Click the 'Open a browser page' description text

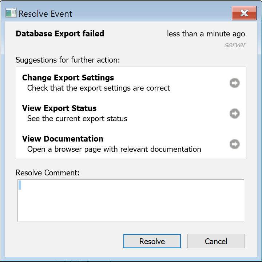(114, 149)
